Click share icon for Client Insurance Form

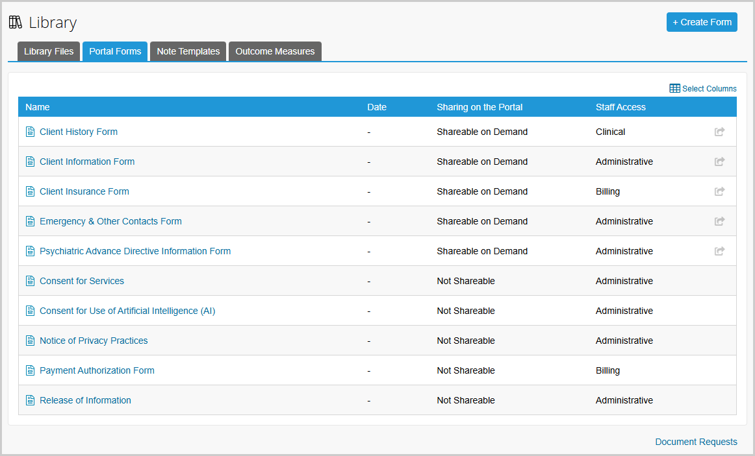click(x=719, y=191)
